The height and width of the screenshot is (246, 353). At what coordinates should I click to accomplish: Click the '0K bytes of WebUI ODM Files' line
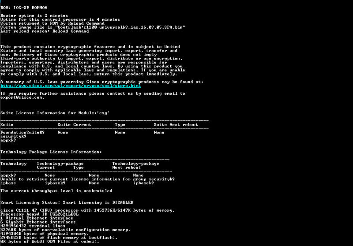pyautogui.click(x=50, y=242)
